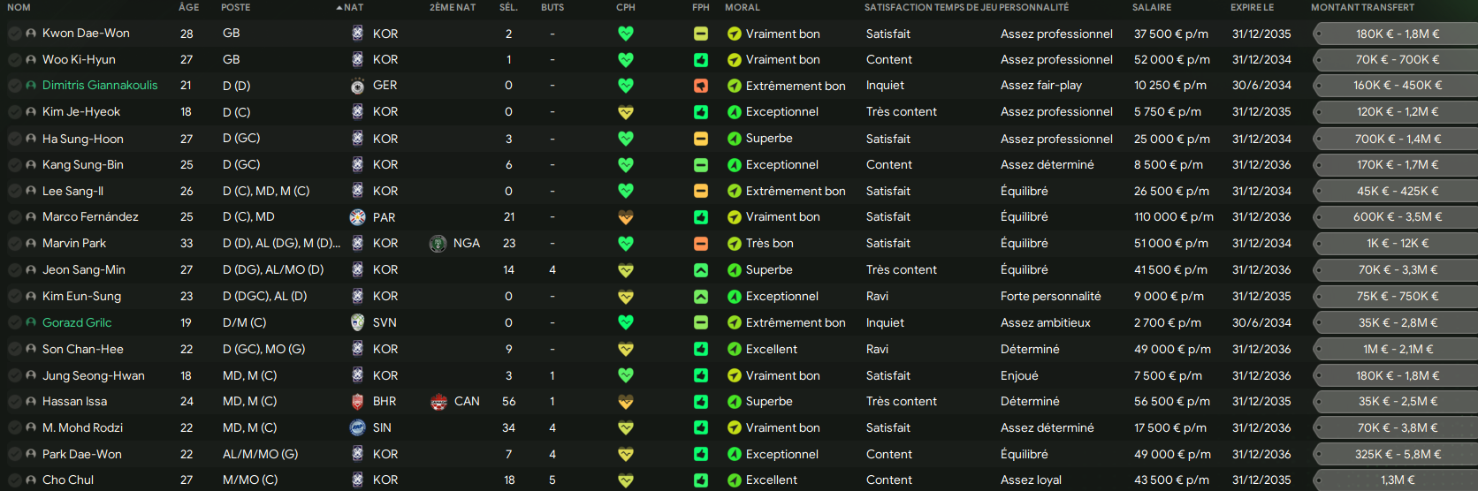The width and height of the screenshot is (1478, 491).
Task: Click Marco Fernández's orange fitness heart icon
Action: pos(625,217)
